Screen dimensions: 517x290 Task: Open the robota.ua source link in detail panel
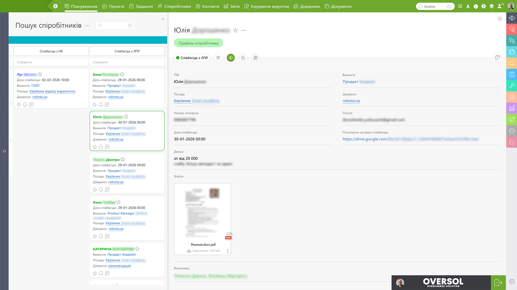coord(351,101)
